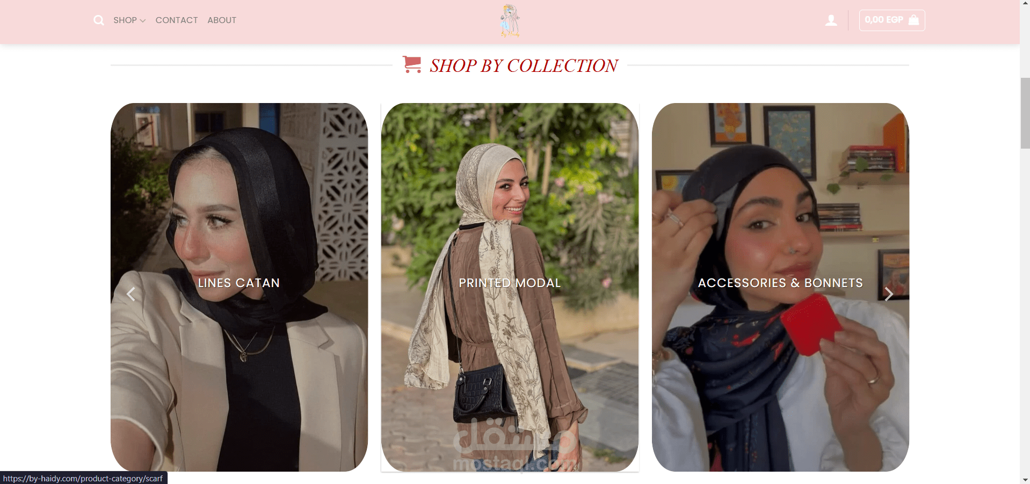The image size is (1030, 484).
Task: Open the ACCESSORIES & BONNETS collection
Action: click(x=780, y=283)
